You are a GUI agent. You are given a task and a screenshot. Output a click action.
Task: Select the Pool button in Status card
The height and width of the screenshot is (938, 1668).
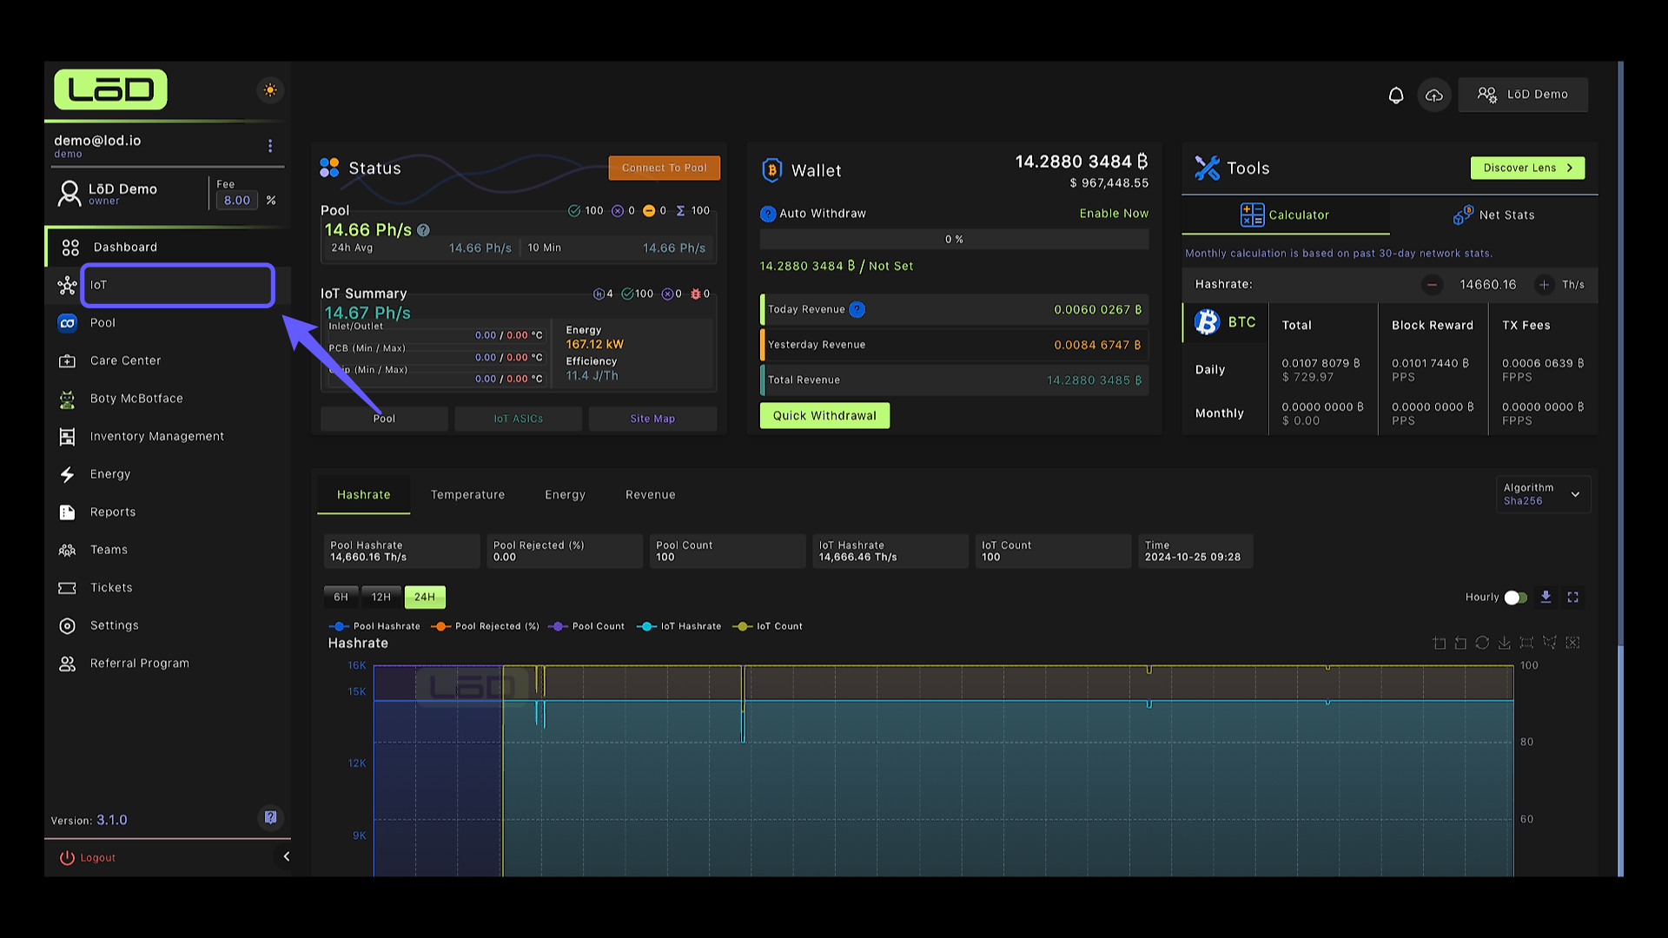point(384,419)
